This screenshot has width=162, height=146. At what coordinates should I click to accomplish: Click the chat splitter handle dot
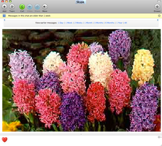[x=81, y=134]
